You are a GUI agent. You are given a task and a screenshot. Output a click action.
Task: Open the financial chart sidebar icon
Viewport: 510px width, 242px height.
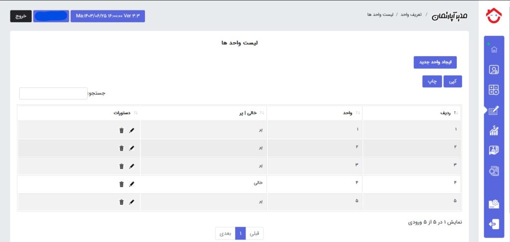tap(494, 130)
